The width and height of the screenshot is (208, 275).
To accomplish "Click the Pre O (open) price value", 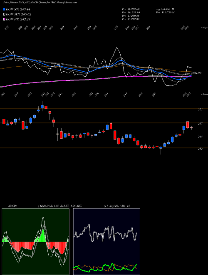I will point(131,9).
